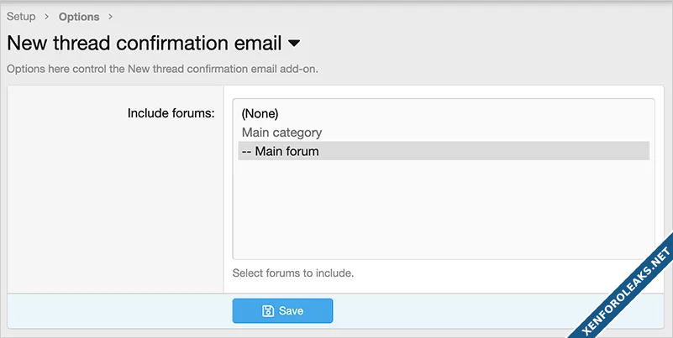The image size is (673, 338).
Task: Select the (None) option in forums list
Action: coord(260,113)
